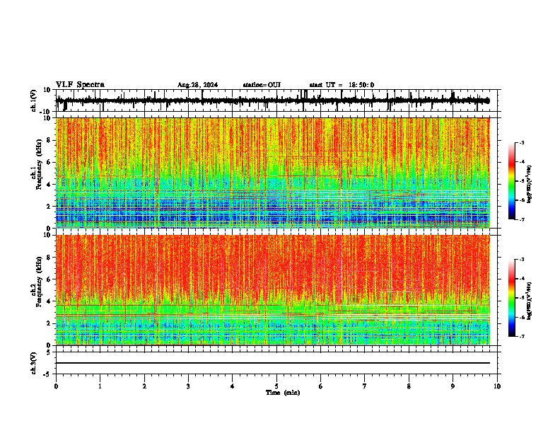Click inside the ch.1 spectrogram panel

coord(272,173)
